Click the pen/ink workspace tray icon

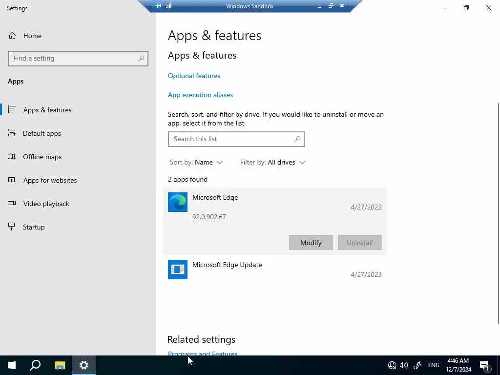(x=417, y=365)
